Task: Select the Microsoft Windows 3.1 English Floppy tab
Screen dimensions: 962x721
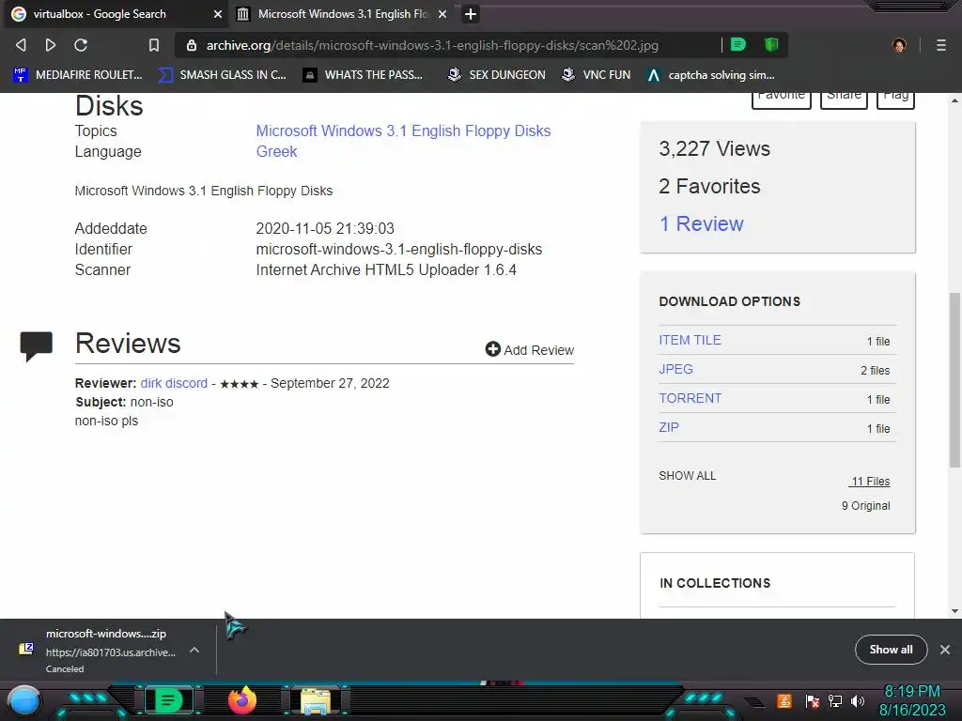Action: click(342, 14)
